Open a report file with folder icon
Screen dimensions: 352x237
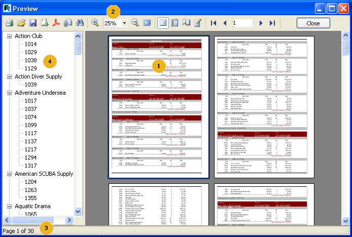[x=21, y=23]
